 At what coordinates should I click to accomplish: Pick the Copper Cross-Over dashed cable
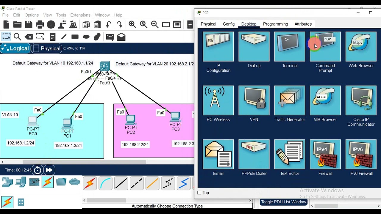point(137,183)
